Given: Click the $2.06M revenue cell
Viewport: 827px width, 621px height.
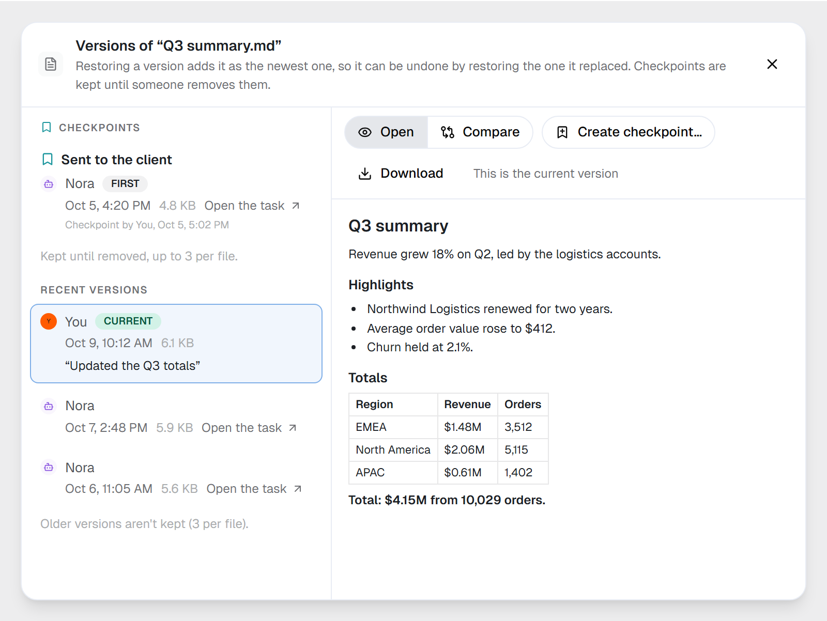Looking at the screenshot, I should (x=468, y=450).
